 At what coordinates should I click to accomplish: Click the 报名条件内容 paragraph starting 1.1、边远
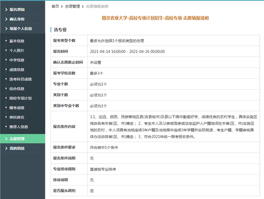coord(173,127)
